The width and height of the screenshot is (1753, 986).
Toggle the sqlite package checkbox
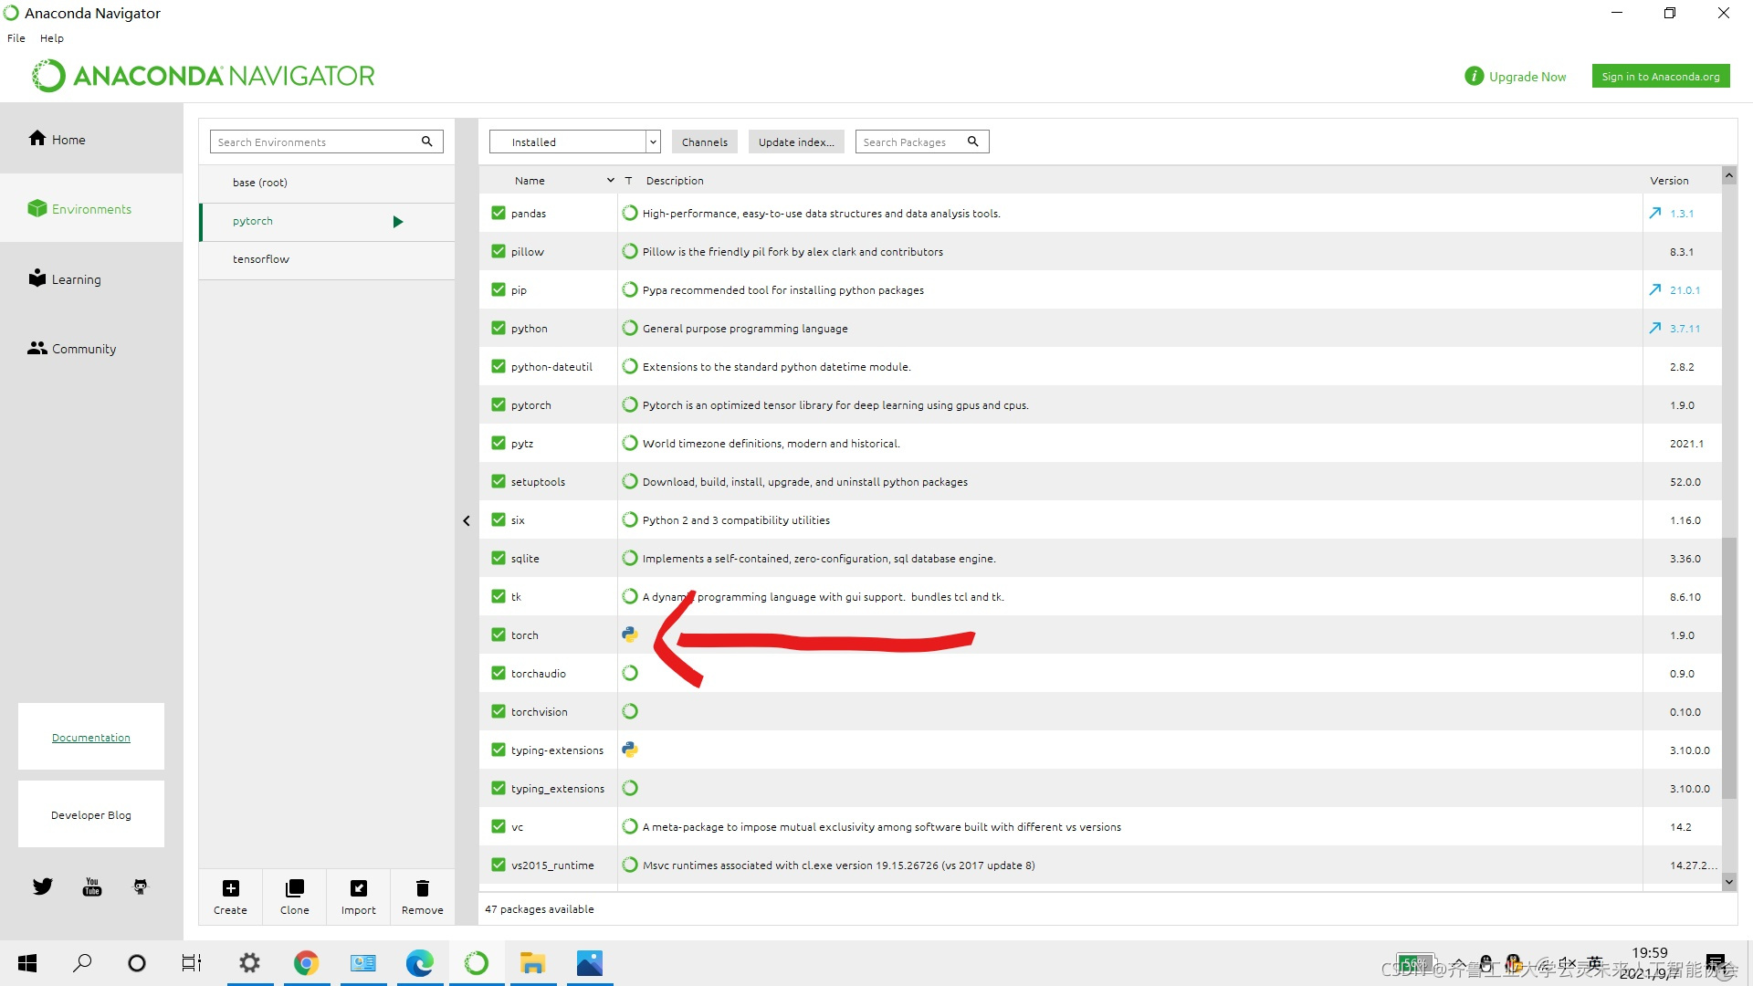[x=499, y=558]
